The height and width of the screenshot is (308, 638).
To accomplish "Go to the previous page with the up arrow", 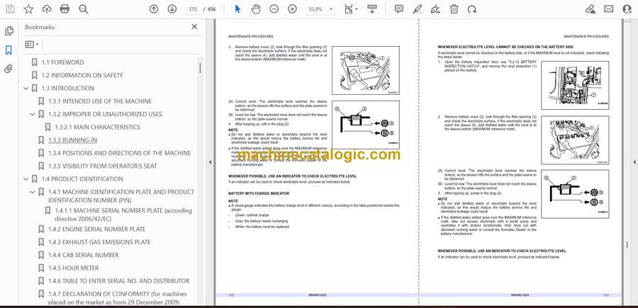I will click(153, 9).
